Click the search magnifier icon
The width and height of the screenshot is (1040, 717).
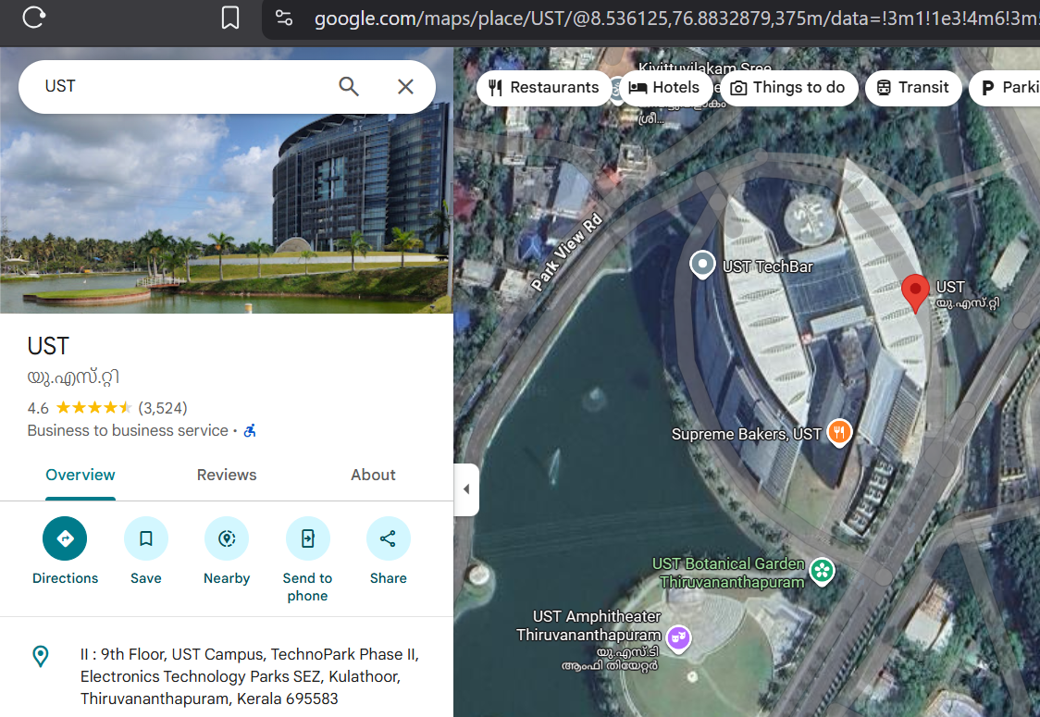click(x=349, y=87)
